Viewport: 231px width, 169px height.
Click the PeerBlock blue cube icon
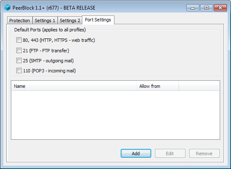click(7, 8)
